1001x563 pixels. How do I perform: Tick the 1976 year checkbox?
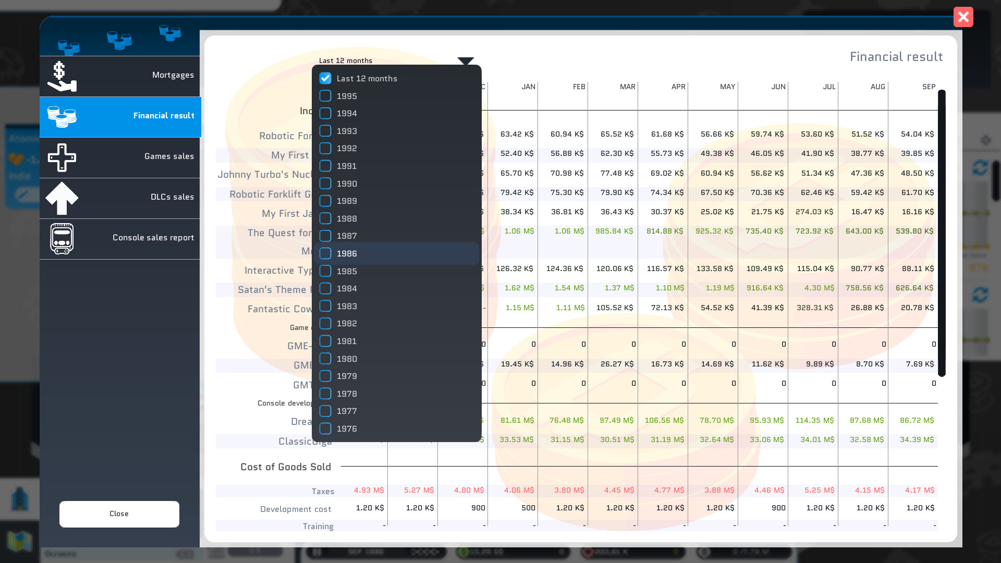[x=325, y=429]
